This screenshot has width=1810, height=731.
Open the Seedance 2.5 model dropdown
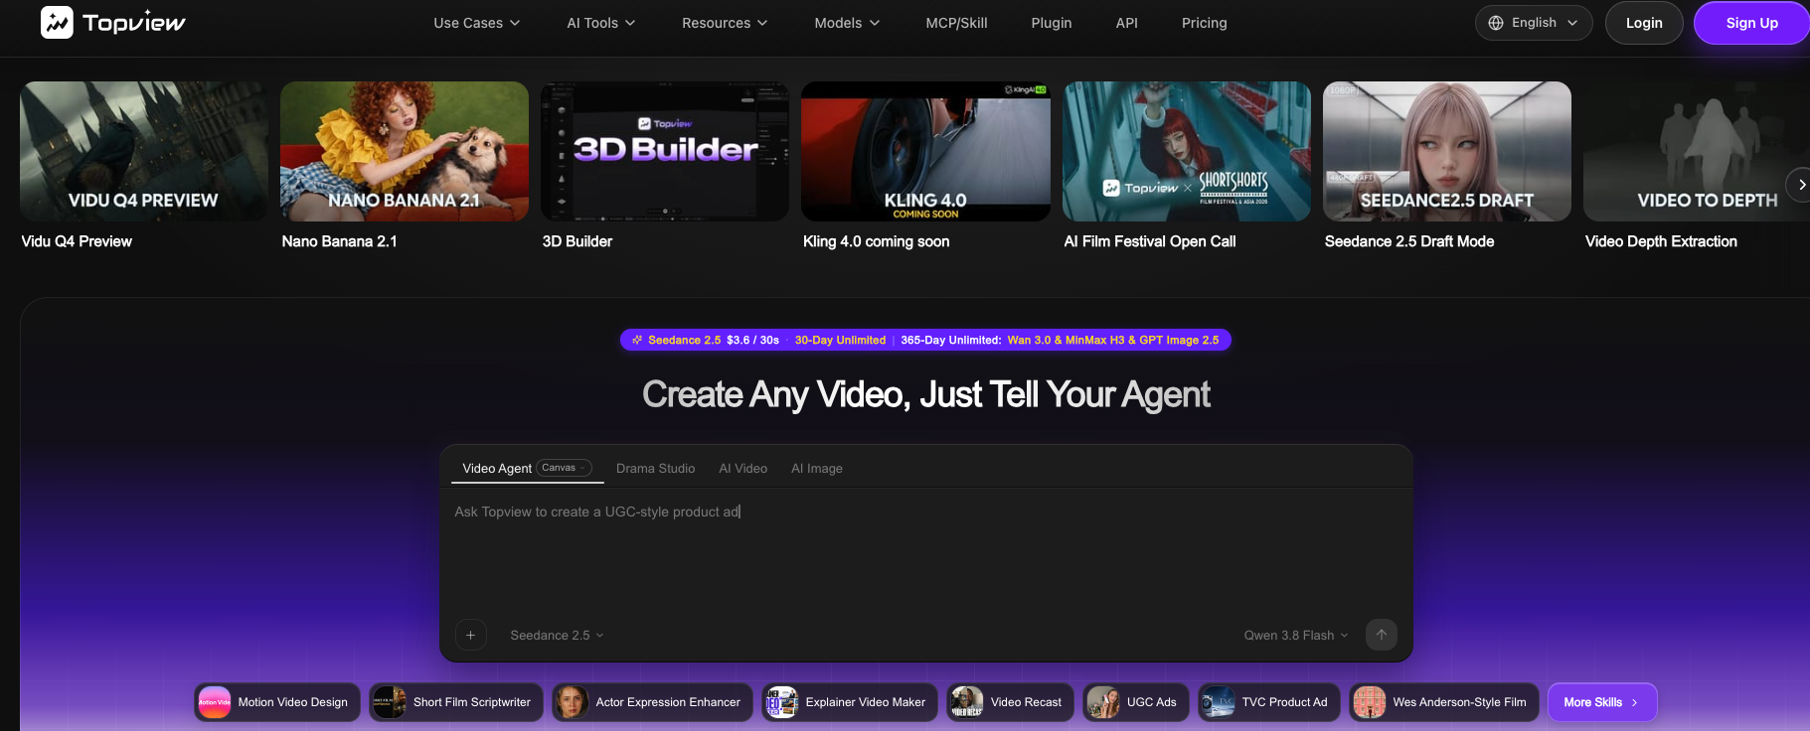pyautogui.click(x=557, y=636)
